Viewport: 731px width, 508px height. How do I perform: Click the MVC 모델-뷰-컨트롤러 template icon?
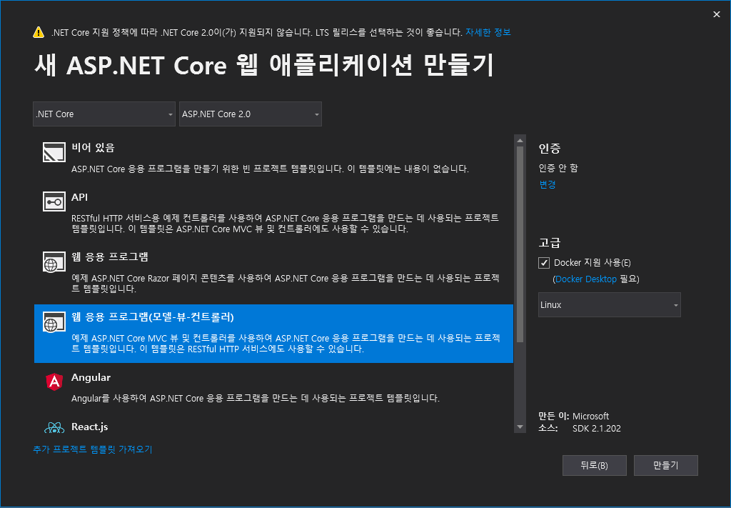54,322
